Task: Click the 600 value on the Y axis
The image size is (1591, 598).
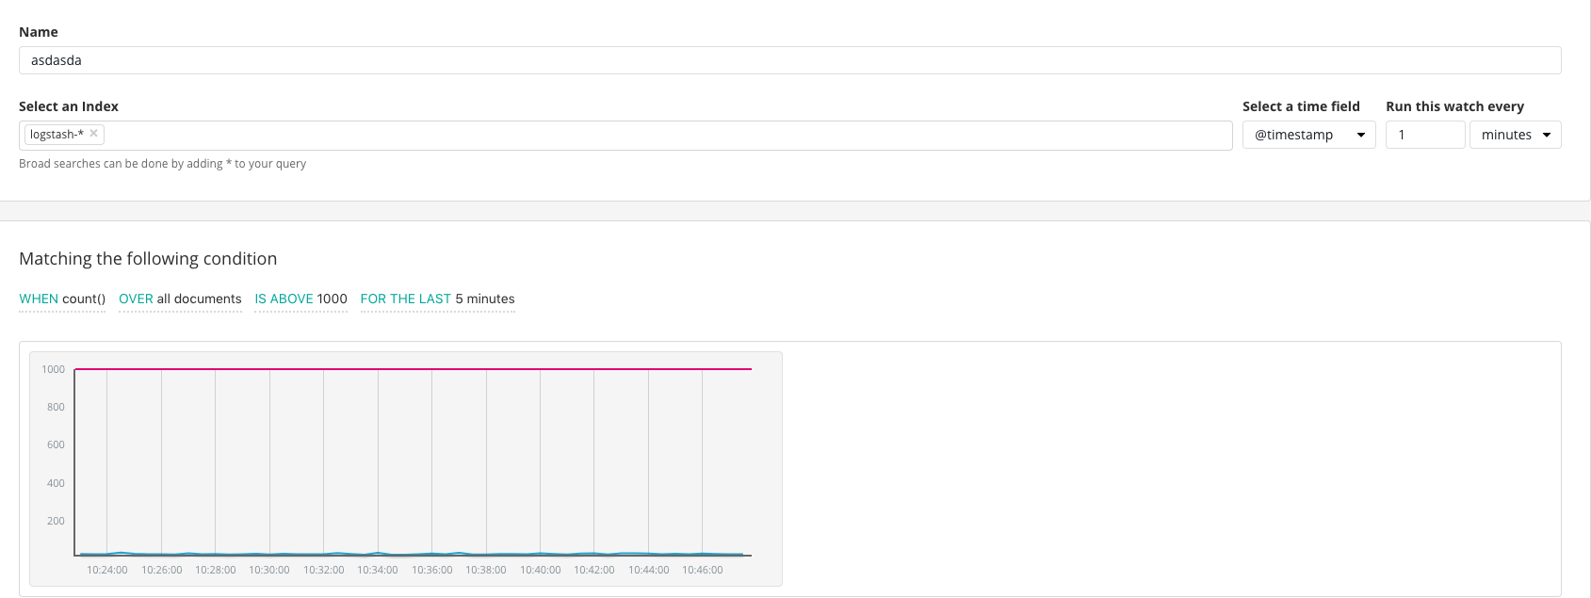Action: coord(56,444)
